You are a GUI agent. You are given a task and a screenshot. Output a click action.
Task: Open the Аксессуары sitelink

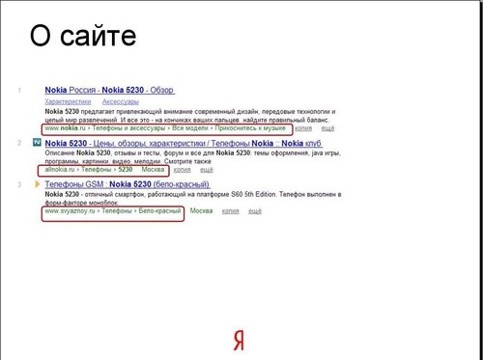pos(121,101)
